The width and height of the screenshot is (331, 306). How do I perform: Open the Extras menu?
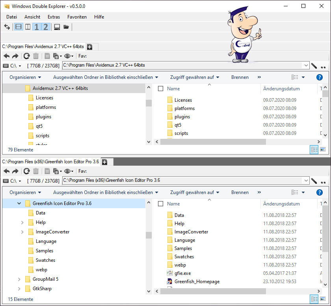tap(54, 17)
